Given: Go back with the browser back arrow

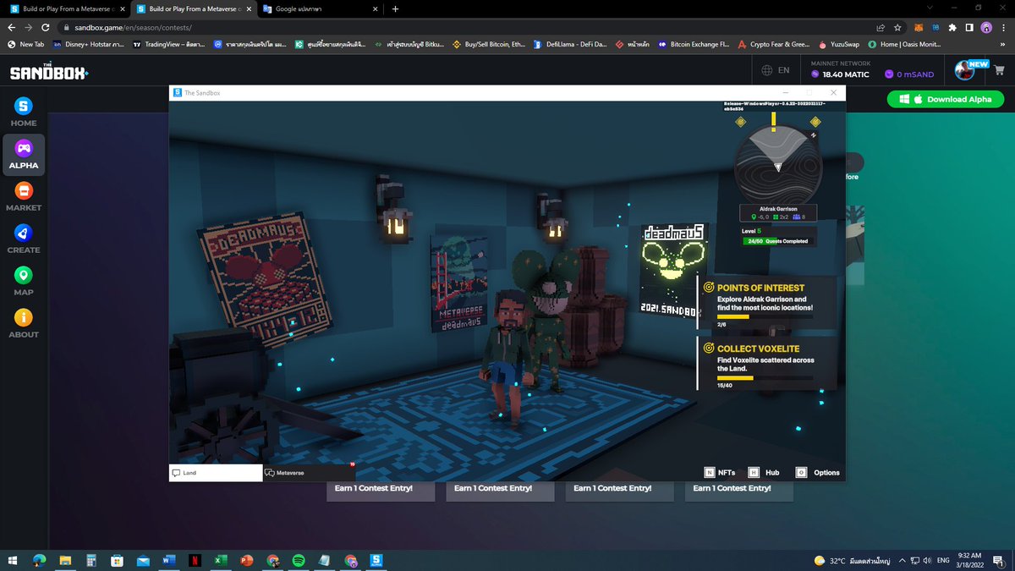Looking at the screenshot, I should pos(12,27).
